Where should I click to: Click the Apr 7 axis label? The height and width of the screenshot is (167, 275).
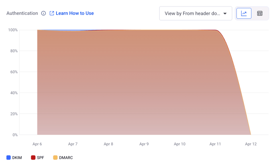[x=73, y=144]
